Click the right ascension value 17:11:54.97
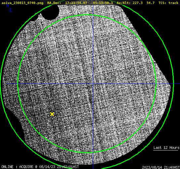Image resolution: width=180 pixels, height=169 pixels. pyautogui.click(x=76, y=3)
